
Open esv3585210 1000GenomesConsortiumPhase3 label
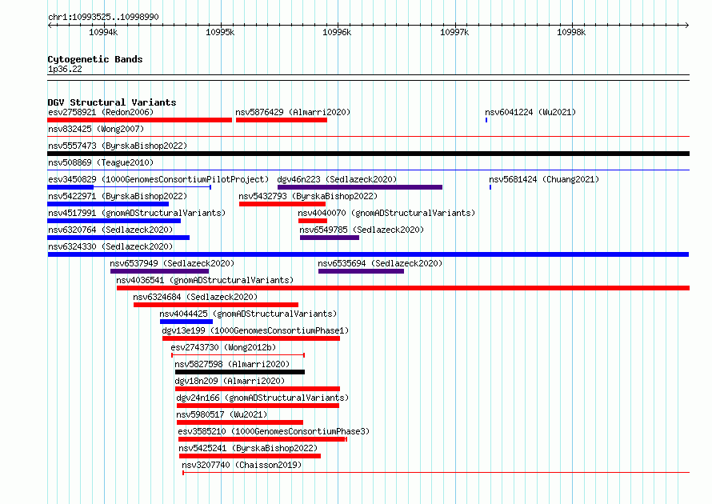pyautogui.click(x=274, y=431)
